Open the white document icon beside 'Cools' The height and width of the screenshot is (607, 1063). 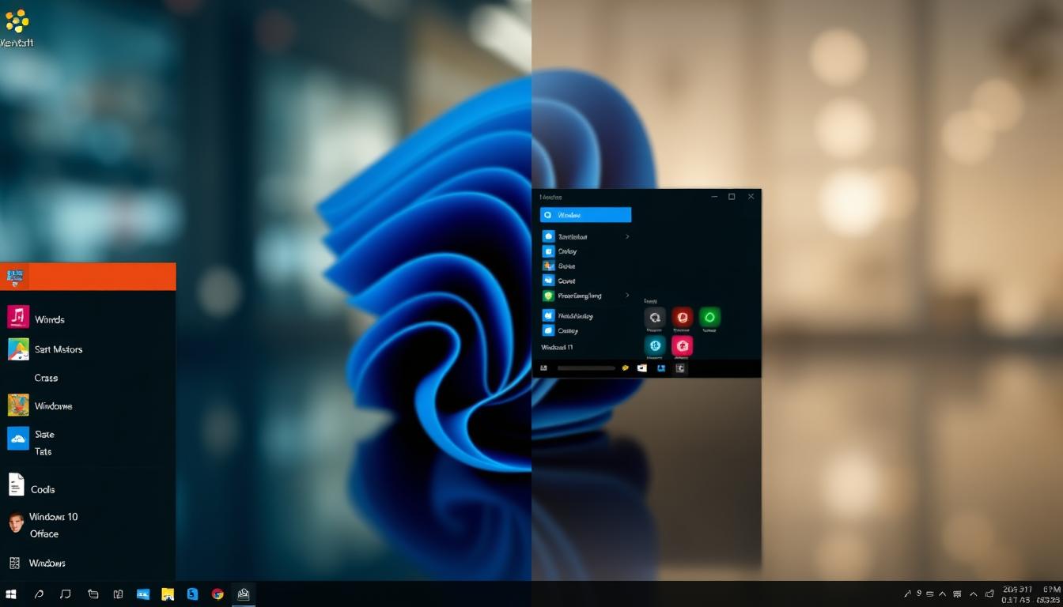(17, 484)
